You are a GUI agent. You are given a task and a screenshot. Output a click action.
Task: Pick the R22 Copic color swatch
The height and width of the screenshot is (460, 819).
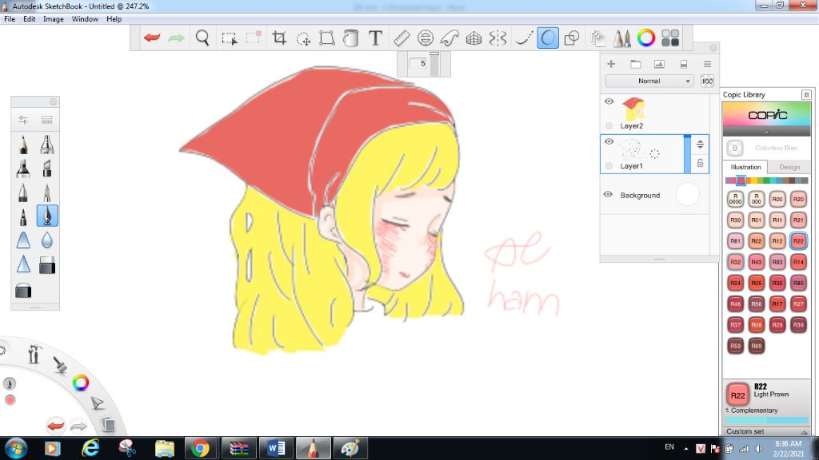(x=798, y=241)
